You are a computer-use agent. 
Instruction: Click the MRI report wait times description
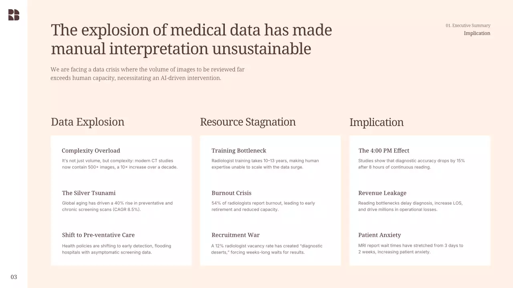point(410,249)
